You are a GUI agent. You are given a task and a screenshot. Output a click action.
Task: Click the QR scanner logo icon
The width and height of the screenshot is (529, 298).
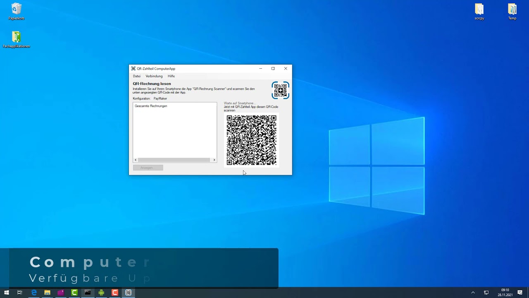(x=280, y=90)
